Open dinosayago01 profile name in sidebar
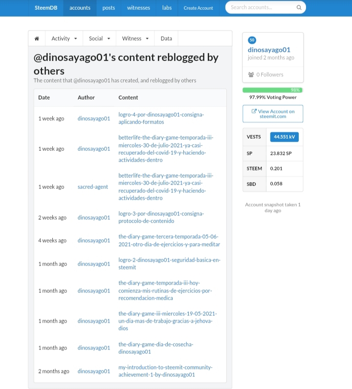Image resolution: width=352 pixels, height=389 pixels. [269, 50]
